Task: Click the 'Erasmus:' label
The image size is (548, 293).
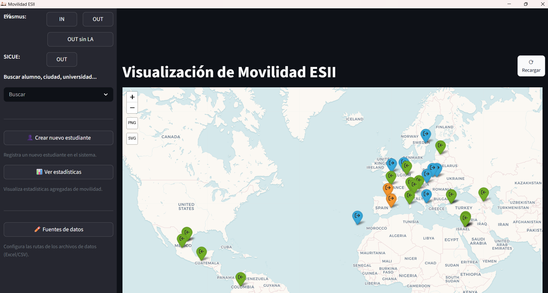Action: [x=15, y=17]
